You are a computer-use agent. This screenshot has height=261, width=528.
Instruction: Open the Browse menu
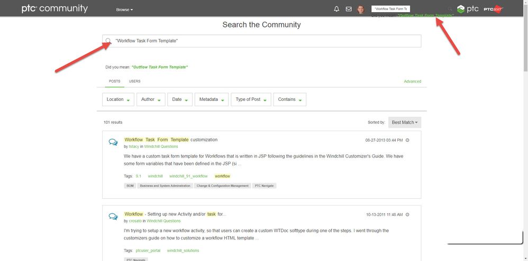click(124, 10)
